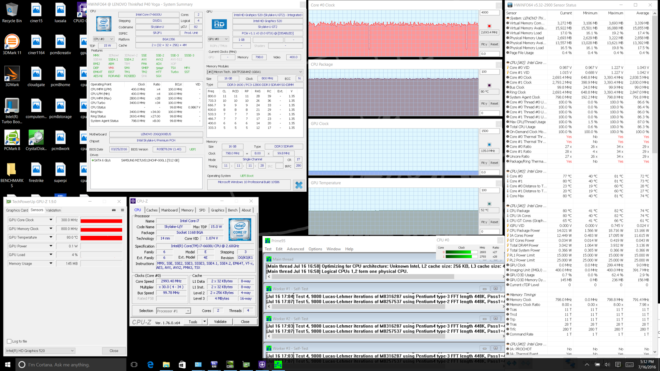Open the GPU Core Clock sensor dropdown
660x371 pixels.
tap(51, 220)
